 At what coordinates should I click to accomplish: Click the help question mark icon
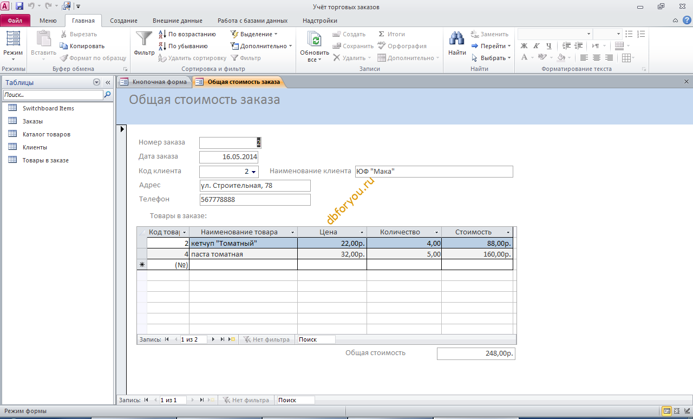point(687,20)
